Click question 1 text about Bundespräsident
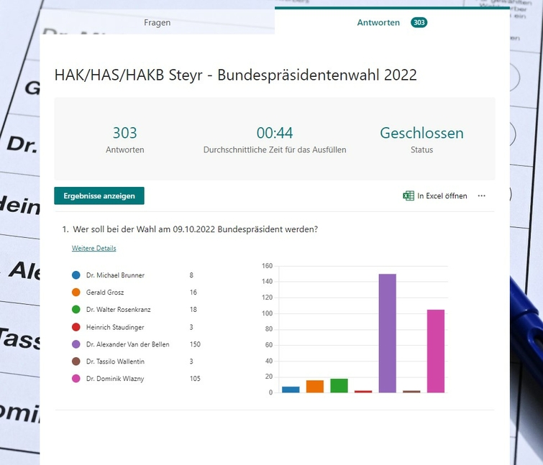Viewport: 543px width, 465px height. [x=196, y=229]
